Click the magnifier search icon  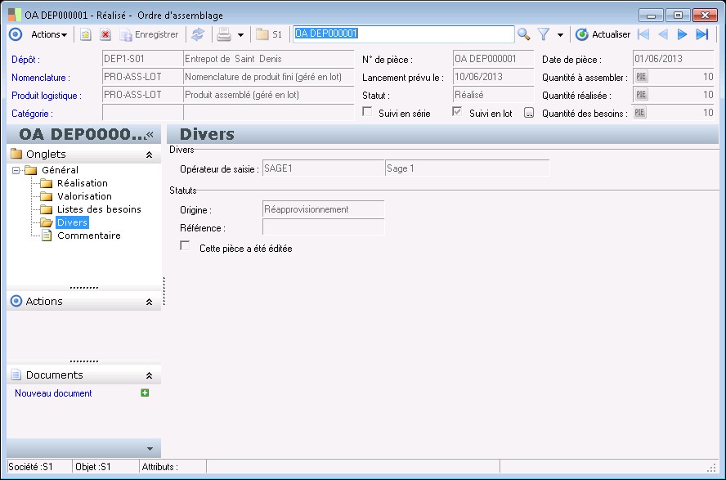pyautogui.click(x=524, y=34)
